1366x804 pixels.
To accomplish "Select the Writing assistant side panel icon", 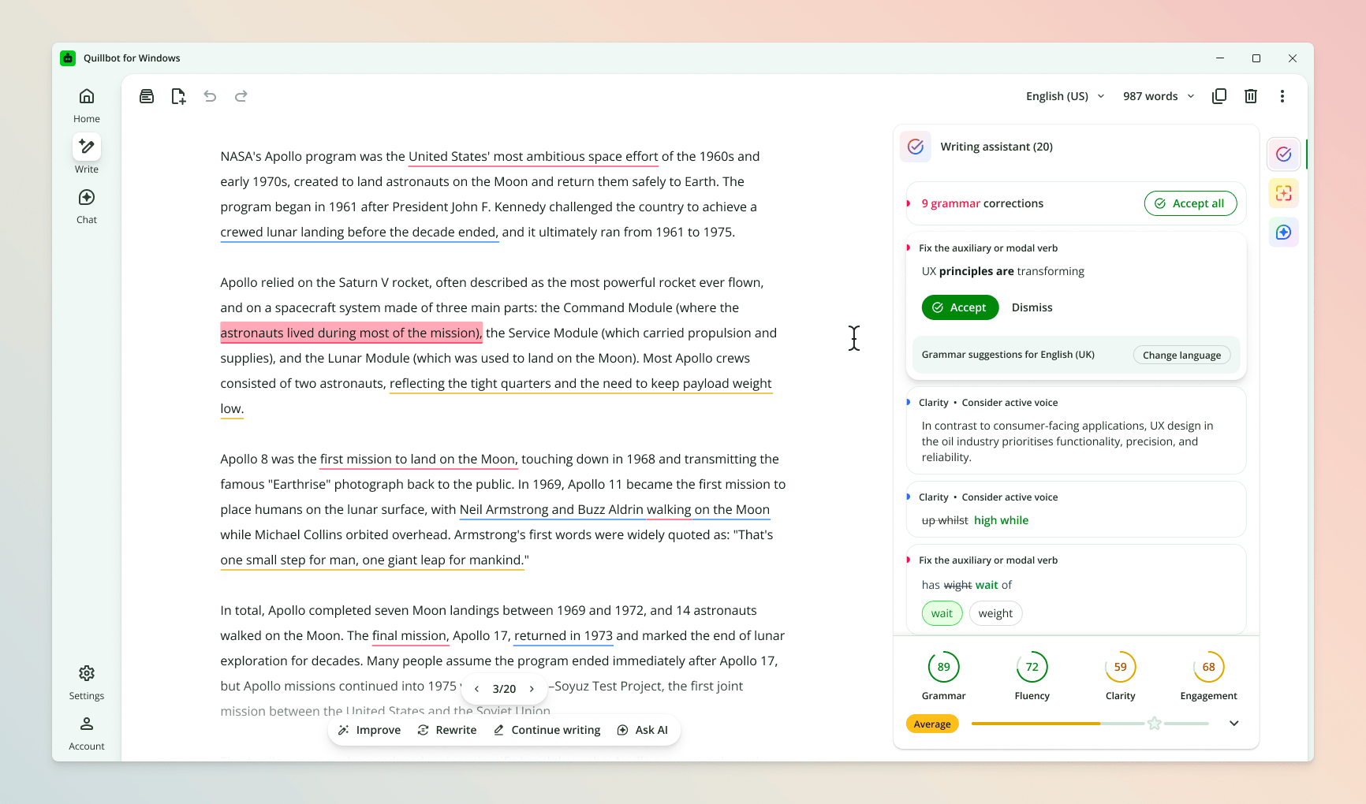I will [x=1284, y=154].
